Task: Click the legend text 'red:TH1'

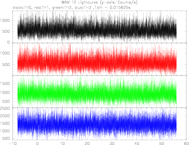Action: 42,8
